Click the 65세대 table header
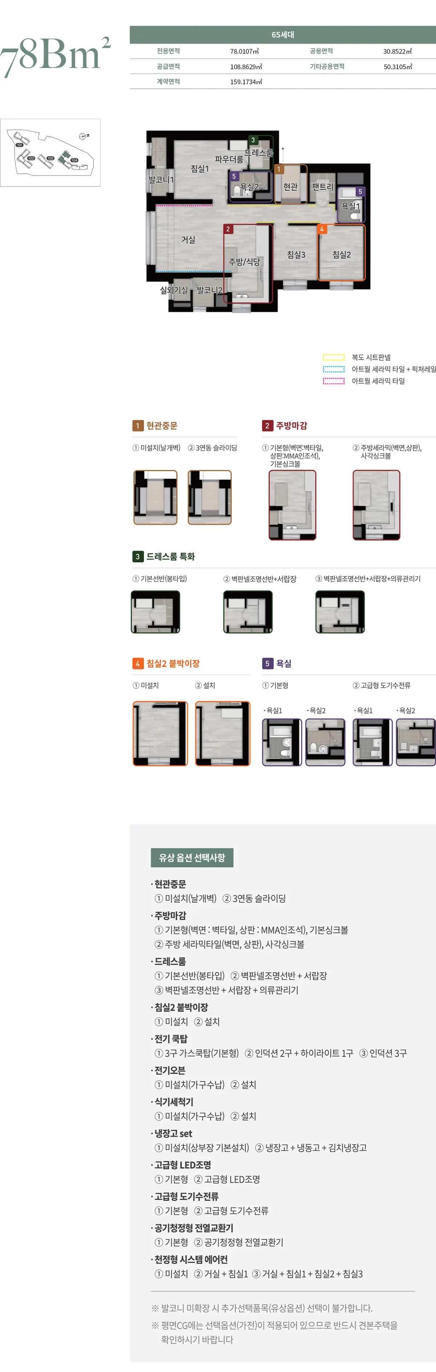 coord(283,35)
